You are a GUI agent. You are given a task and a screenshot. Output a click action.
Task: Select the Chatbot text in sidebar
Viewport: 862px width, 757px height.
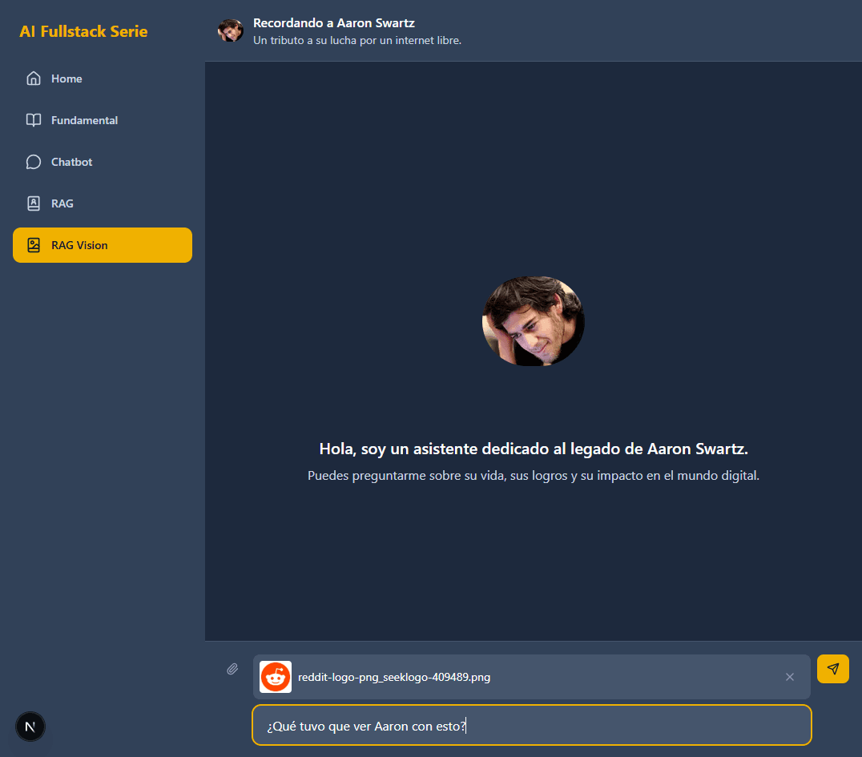click(72, 162)
